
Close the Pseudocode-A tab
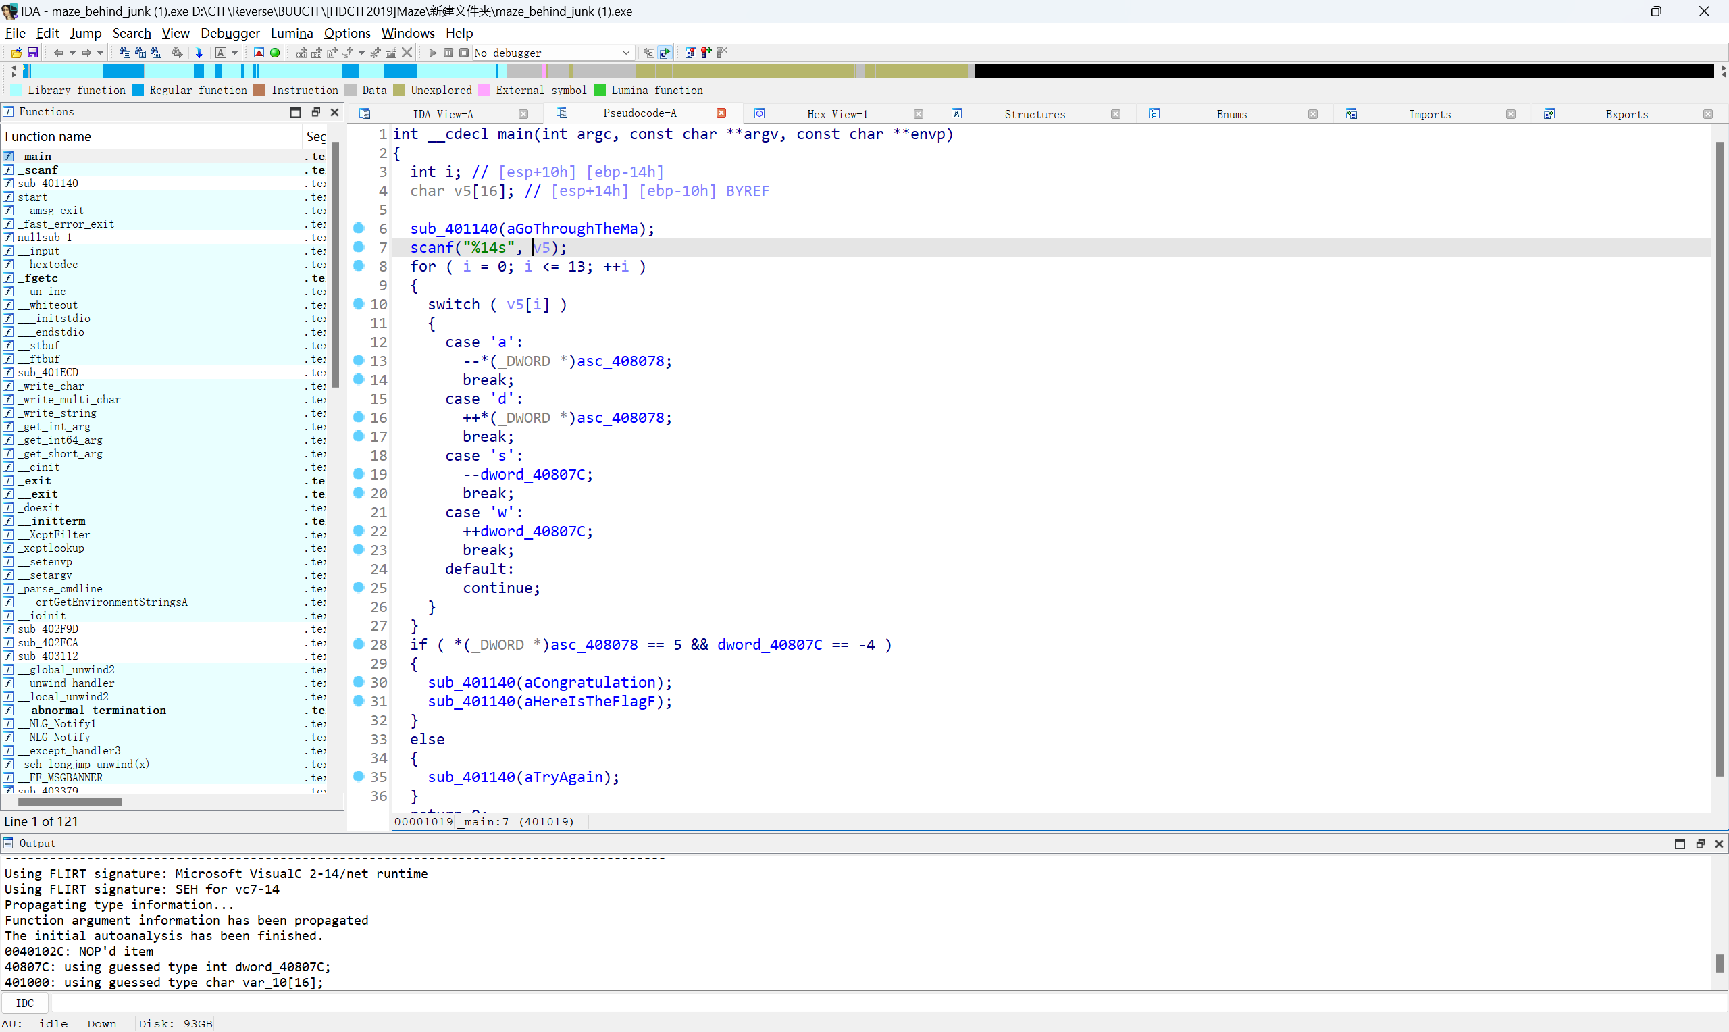click(721, 113)
